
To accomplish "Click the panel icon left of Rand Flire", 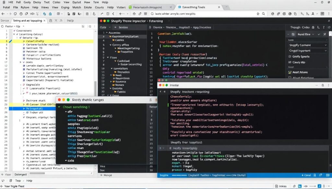I will pos(293,34).
